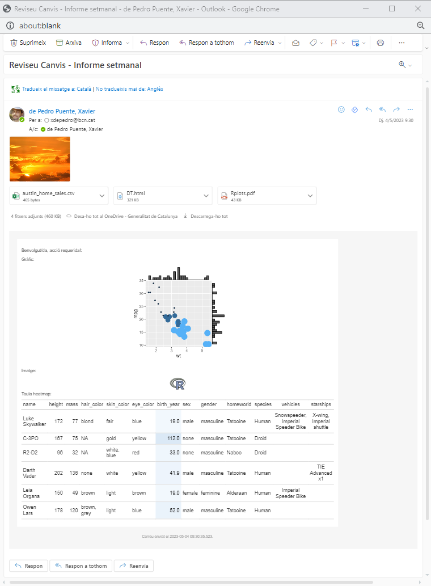
Task: Expand DT.html attachment options
Action: [x=206, y=196]
